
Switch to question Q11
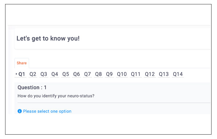(x=136, y=74)
